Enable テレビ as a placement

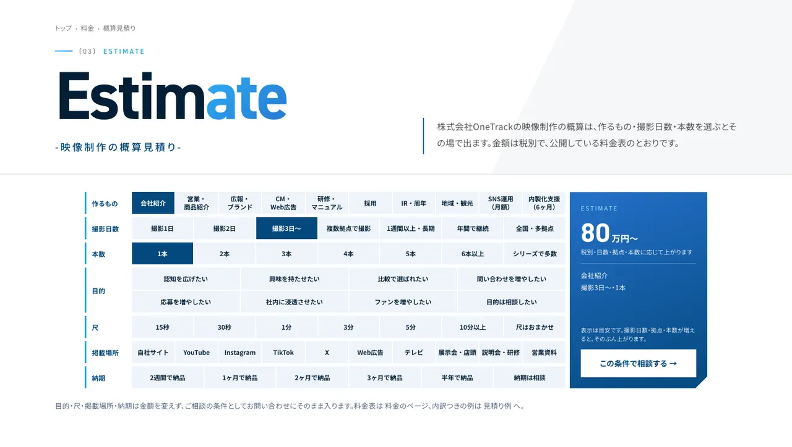(x=414, y=353)
